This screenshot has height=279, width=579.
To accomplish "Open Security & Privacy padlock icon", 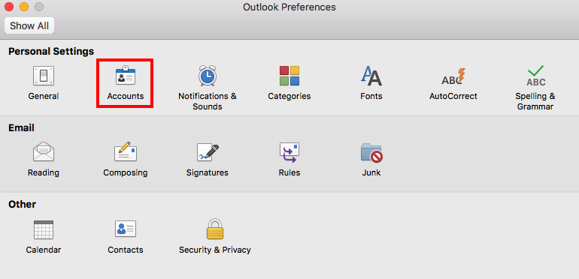I will pyautogui.click(x=215, y=229).
